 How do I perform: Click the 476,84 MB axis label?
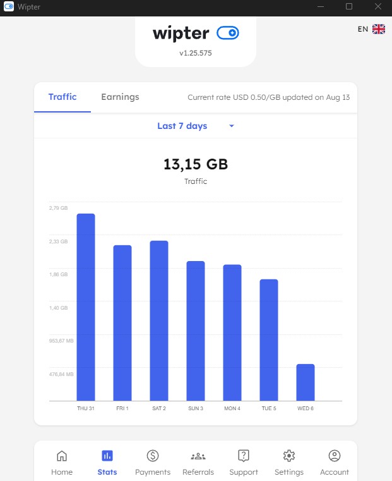pos(61,374)
